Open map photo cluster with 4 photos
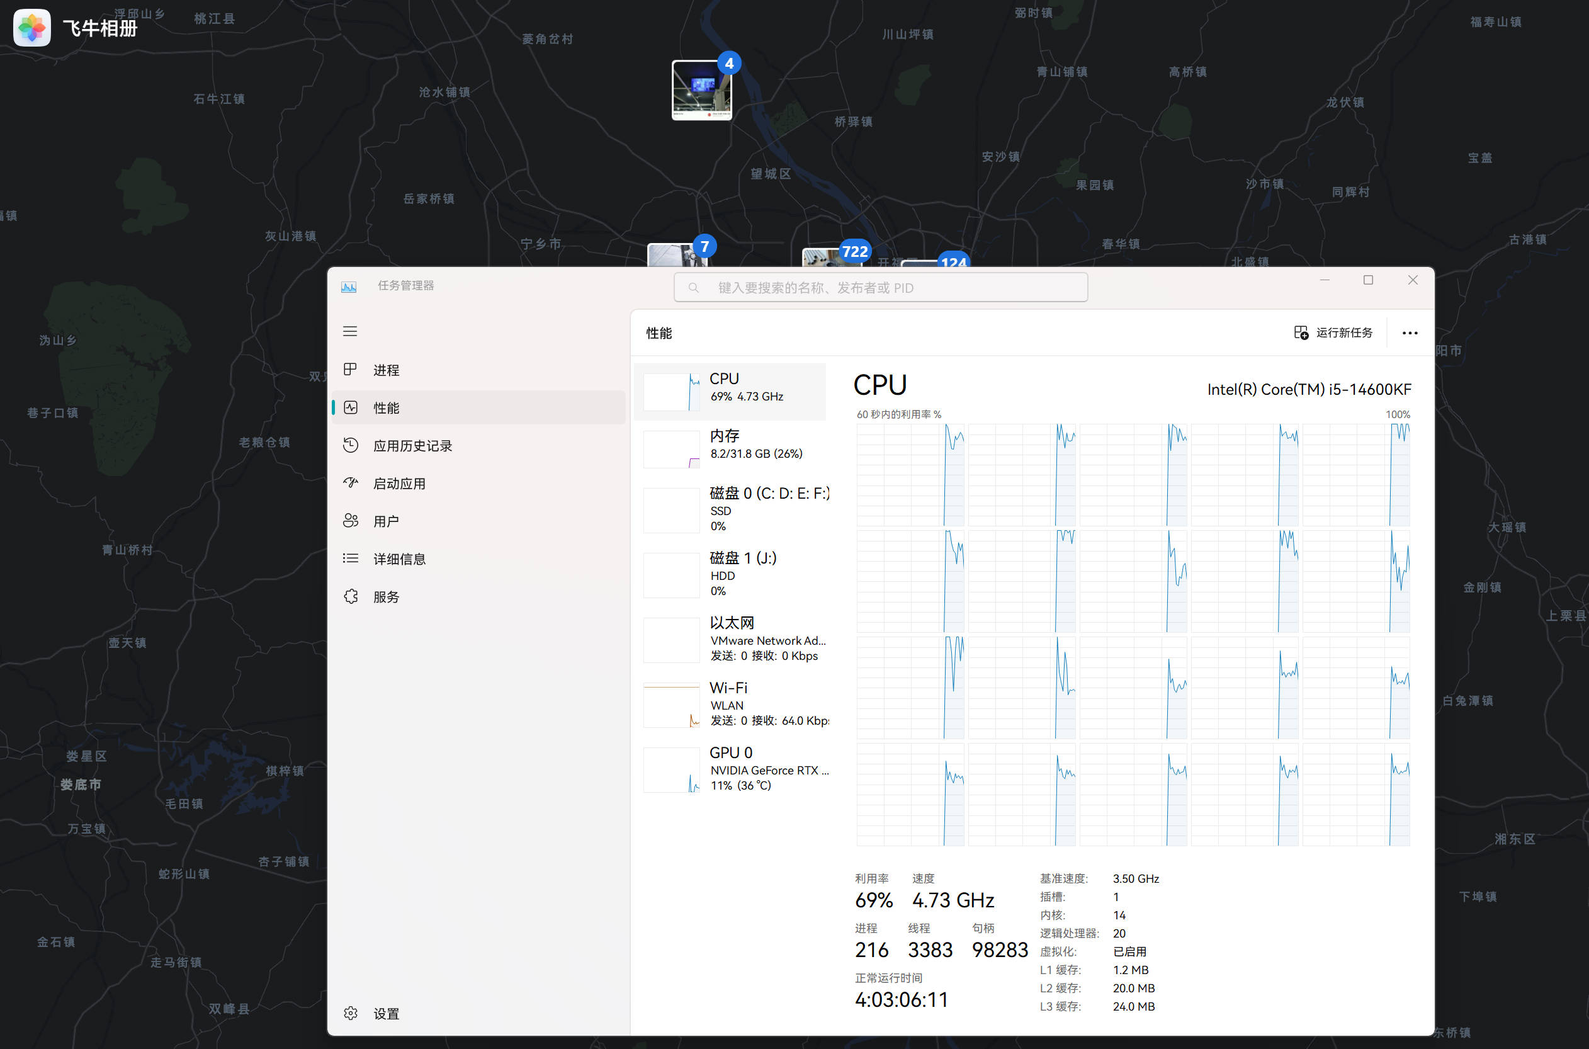 point(701,89)
